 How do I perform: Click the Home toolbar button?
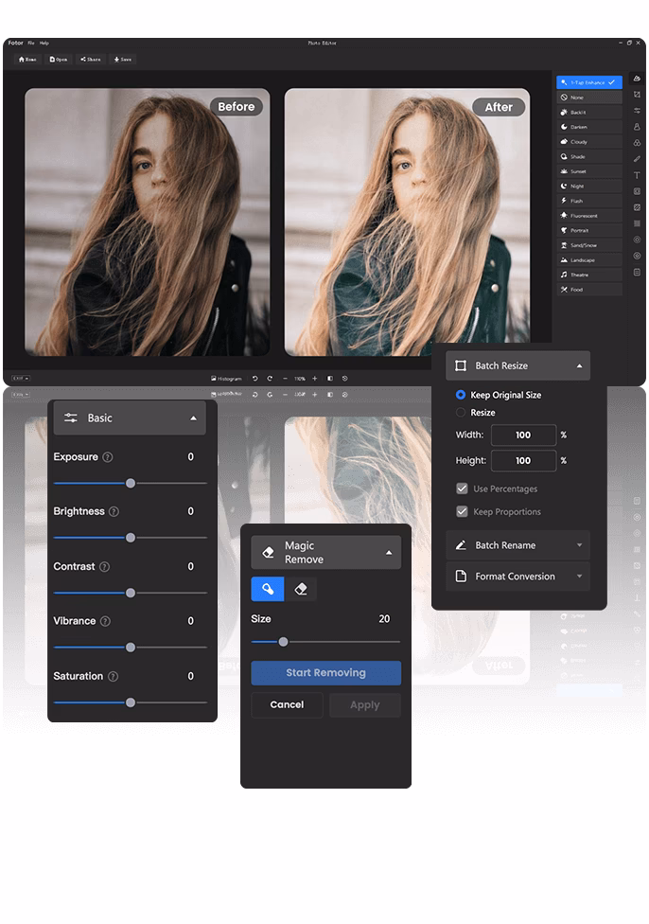(27, 59)
